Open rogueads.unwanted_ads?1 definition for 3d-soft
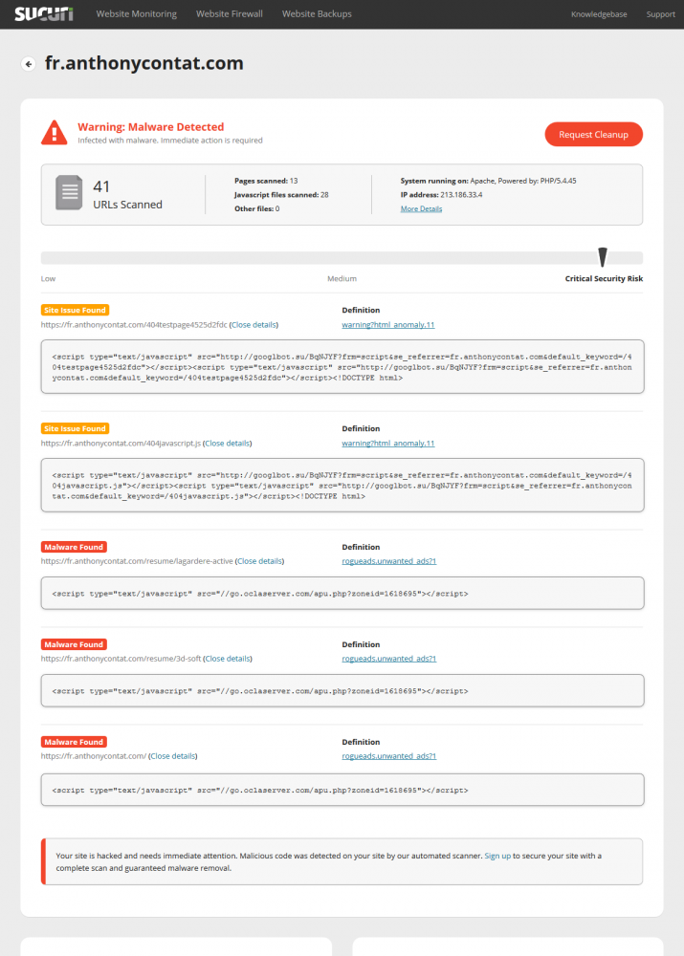This screenshot has height=956, width=684. pyautogui.click(x=388, y=659)
